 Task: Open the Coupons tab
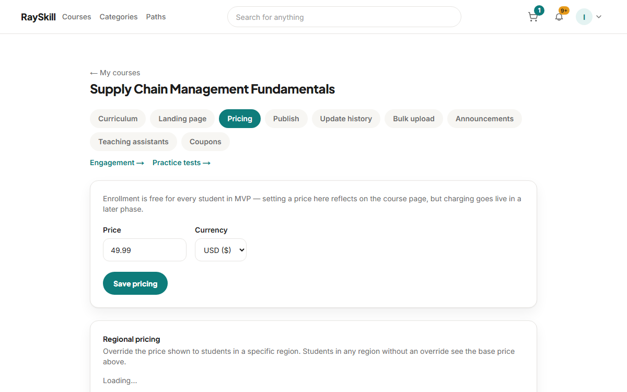click(205, 142)
